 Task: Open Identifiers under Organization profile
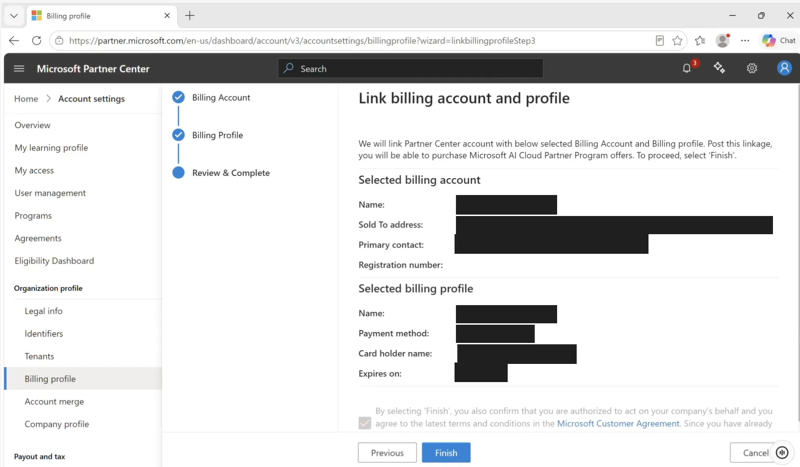(x=44, y=334)
